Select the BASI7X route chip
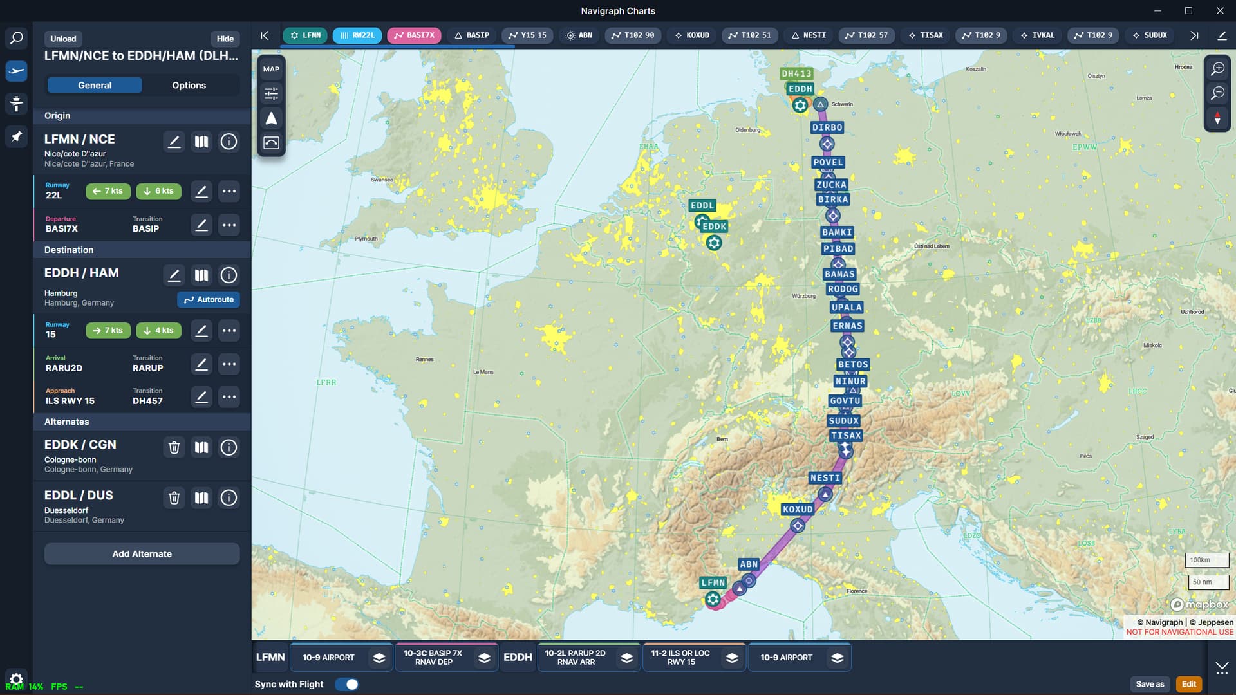Screen dimensions: 1236x695 414,35
